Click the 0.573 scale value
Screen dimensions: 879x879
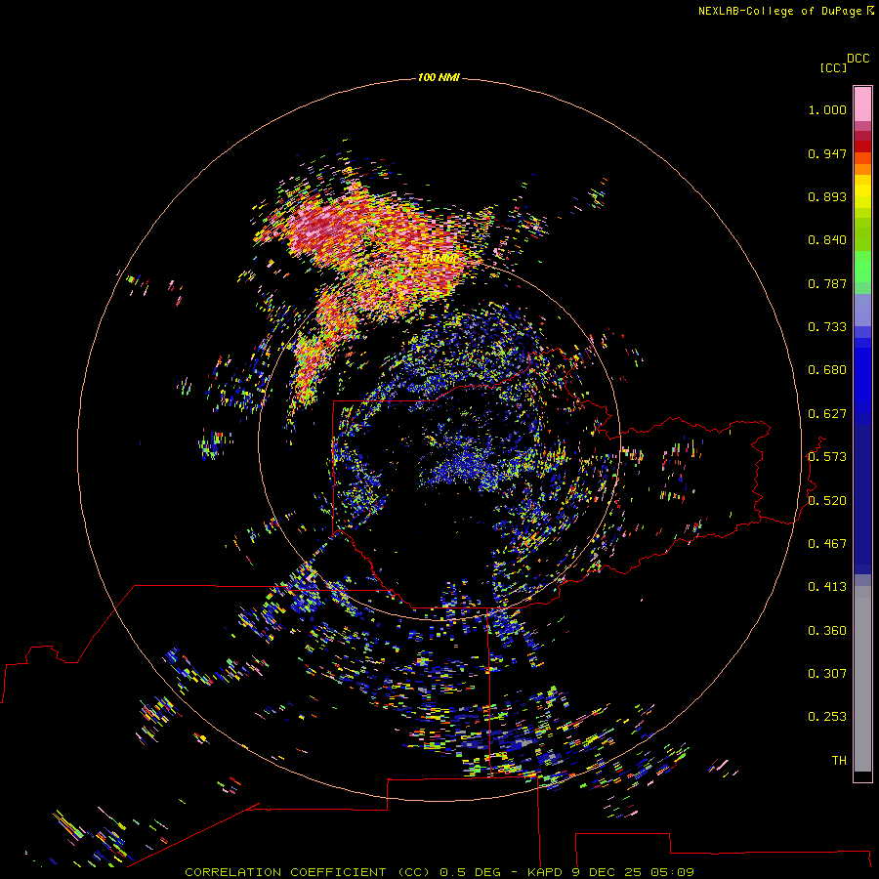(827, 457)
